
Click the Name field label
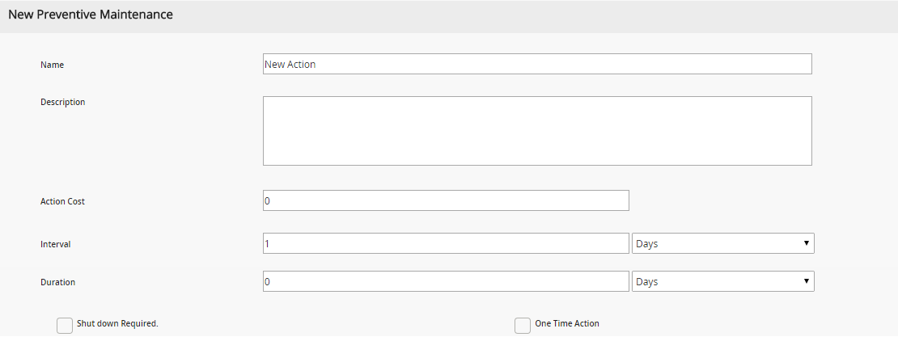[52, 65]
